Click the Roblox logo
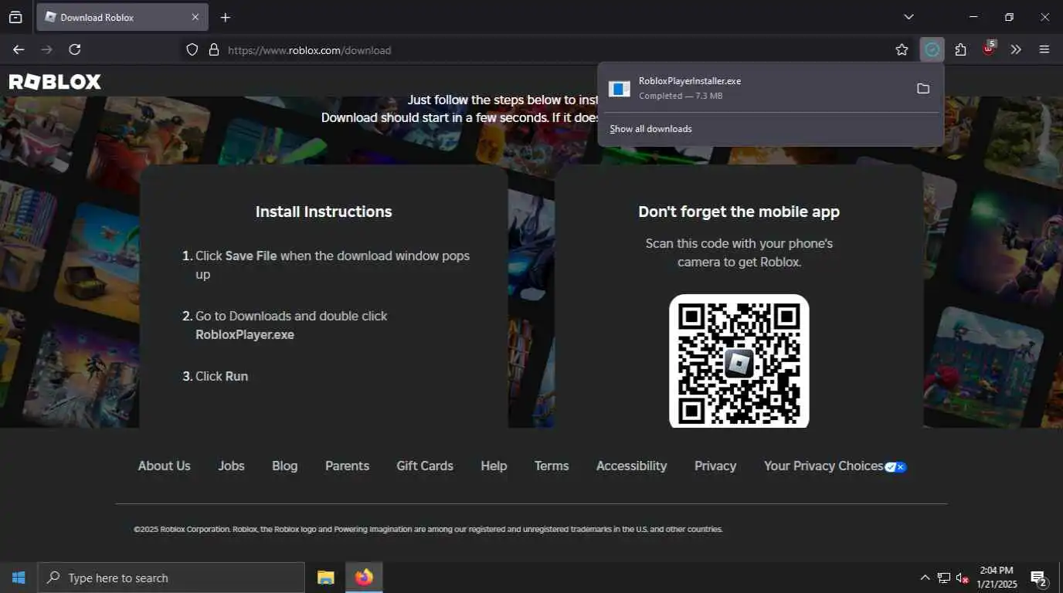Image resolution: width=1063 pixels, height=593 pixels. 55,82
